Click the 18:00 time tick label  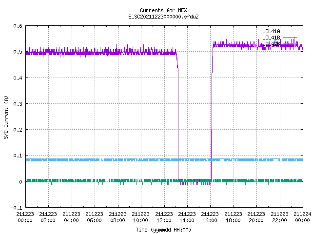click(233, 220)
